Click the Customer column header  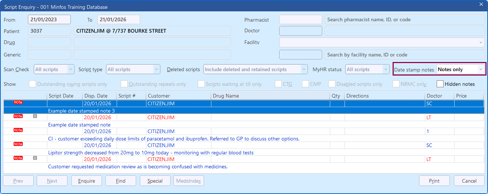coord(178,96)
